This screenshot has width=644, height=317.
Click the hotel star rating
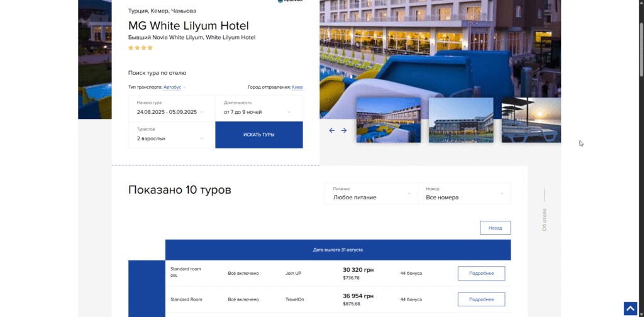pyautogui.click(x=140, y=48)
